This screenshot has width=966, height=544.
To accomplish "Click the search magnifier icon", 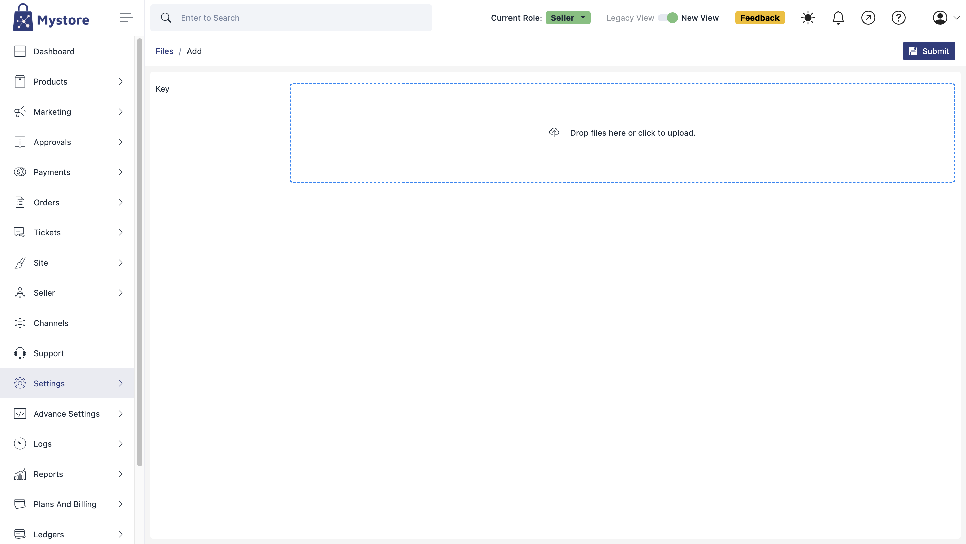I will [166, 18].
